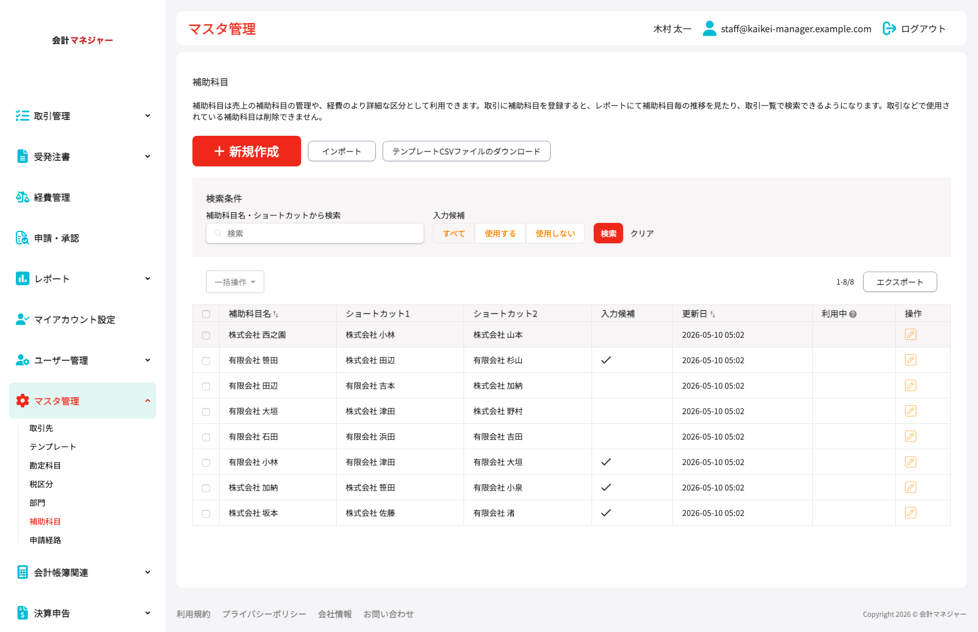Open 取引先 submenu item
Image resolution: width=978 pixels, height=632 pixels.
[x=41, y=428]
